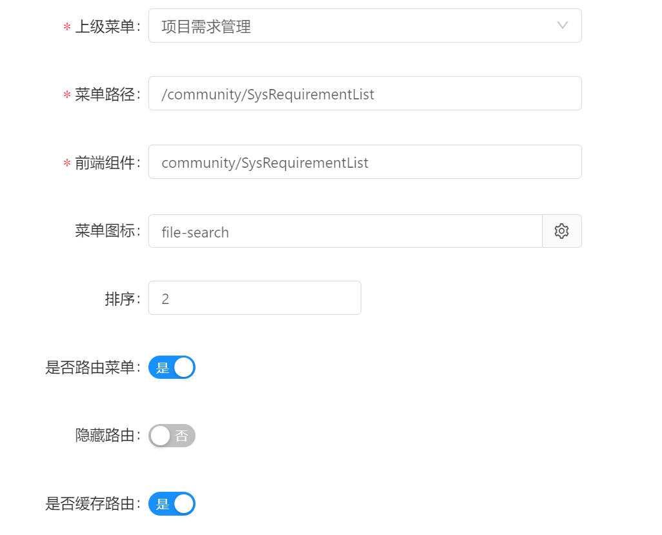662x535 pixels.
Task: Focus the 前端组件 component input
Action: click(365, 163)
